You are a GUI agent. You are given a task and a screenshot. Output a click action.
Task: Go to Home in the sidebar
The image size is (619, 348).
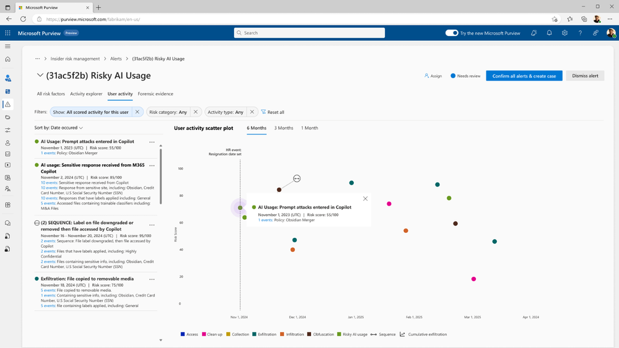pyautogui.click(x=7, y=59)
